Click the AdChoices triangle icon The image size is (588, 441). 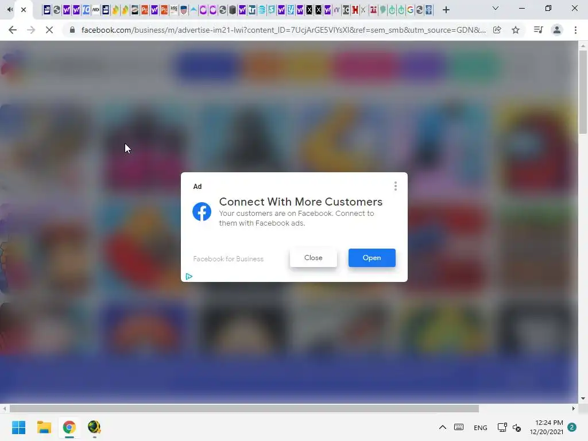coord(189,276)
